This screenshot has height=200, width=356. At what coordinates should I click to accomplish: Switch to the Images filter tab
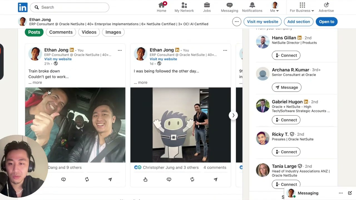113,32
